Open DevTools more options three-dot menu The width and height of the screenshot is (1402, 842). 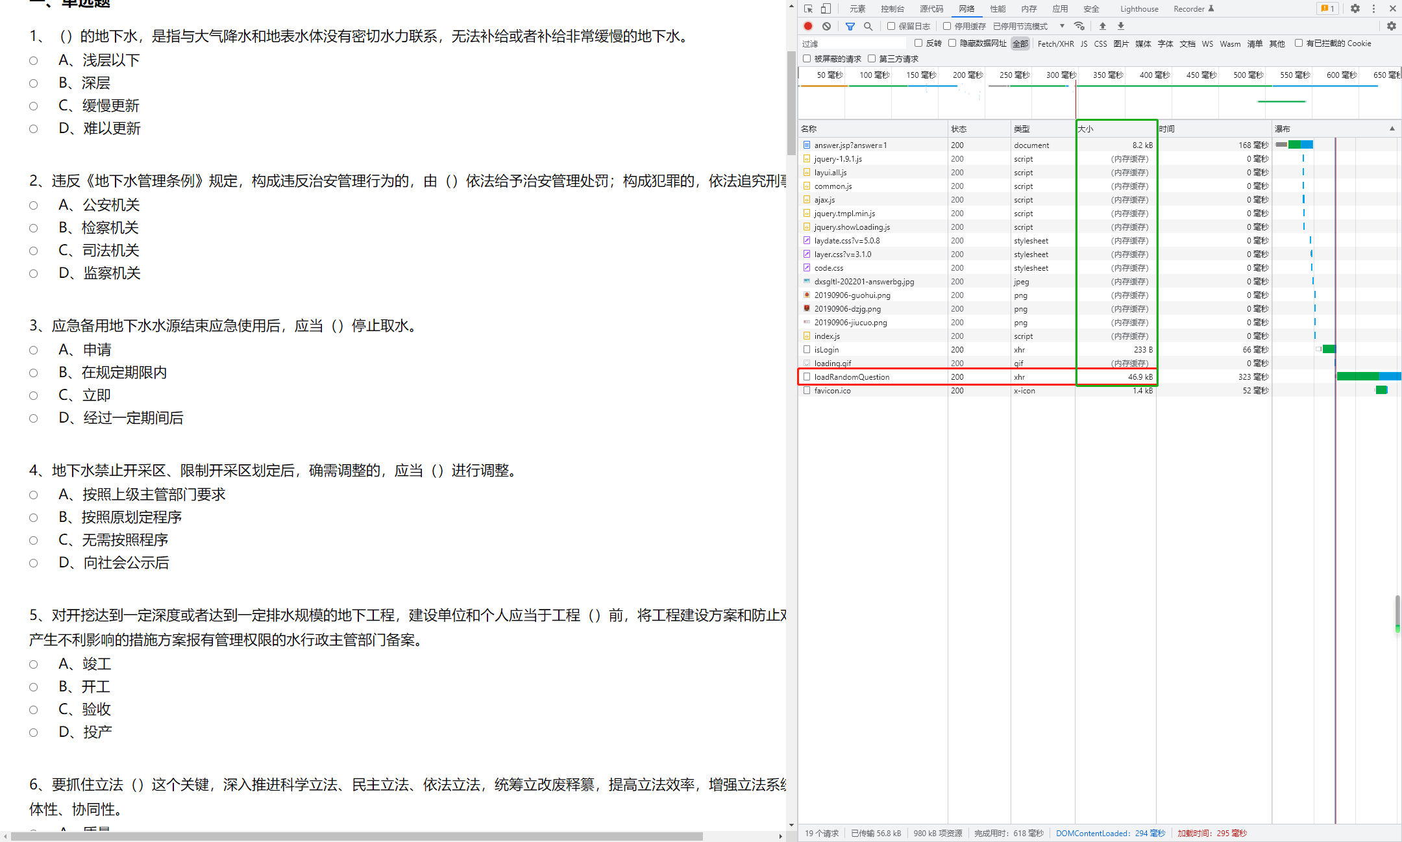coord(1373,8)
